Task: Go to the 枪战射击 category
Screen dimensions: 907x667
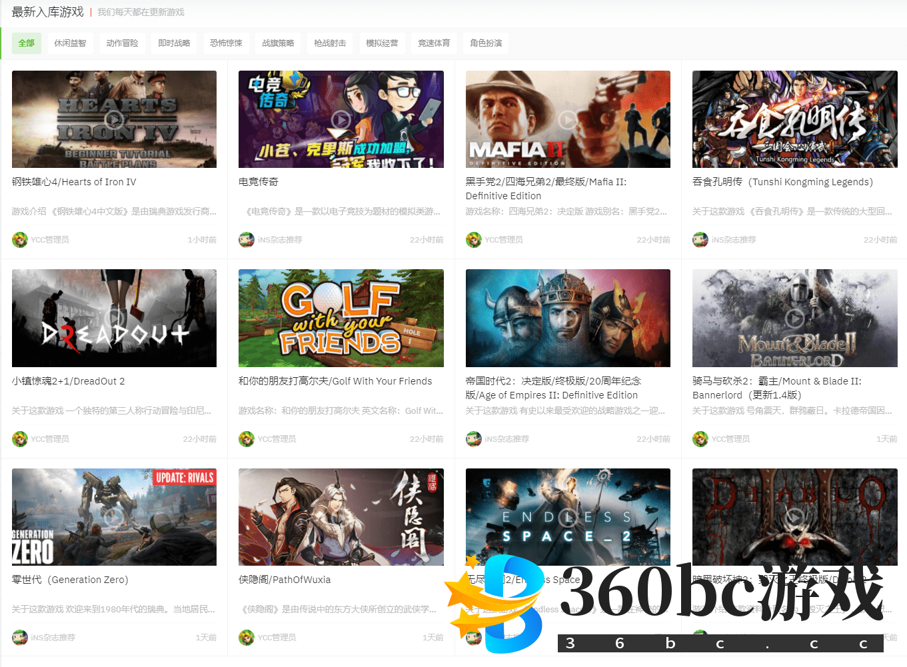Action: click(x=330, y=43)
